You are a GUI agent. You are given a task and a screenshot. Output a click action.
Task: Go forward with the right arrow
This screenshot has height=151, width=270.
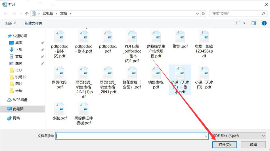[14, 14]
